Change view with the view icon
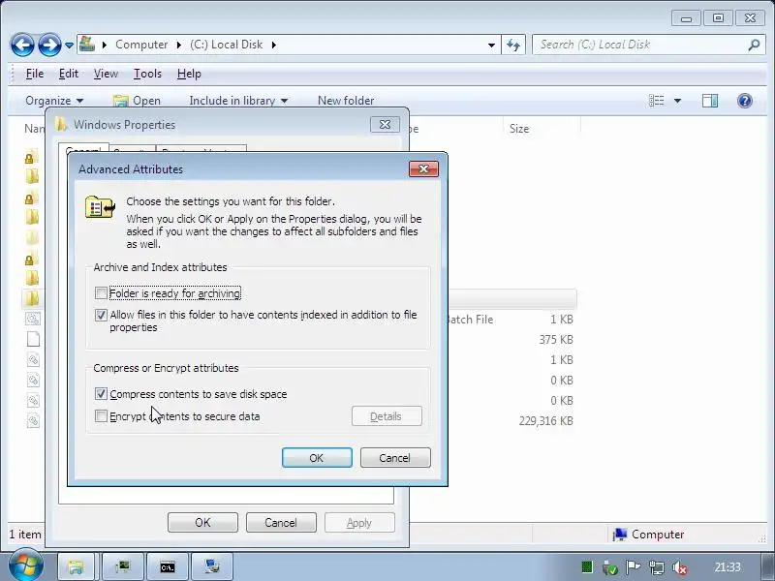775x581 pixels. tap(657, 101)
